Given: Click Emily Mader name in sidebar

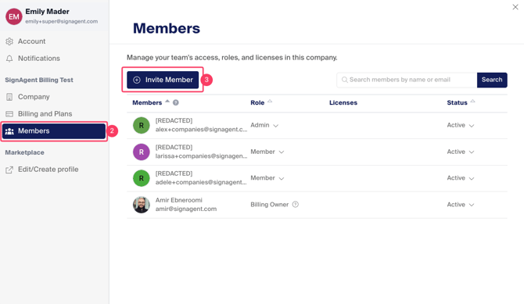Looking at the screenshot, I should [x=47, y=12].
